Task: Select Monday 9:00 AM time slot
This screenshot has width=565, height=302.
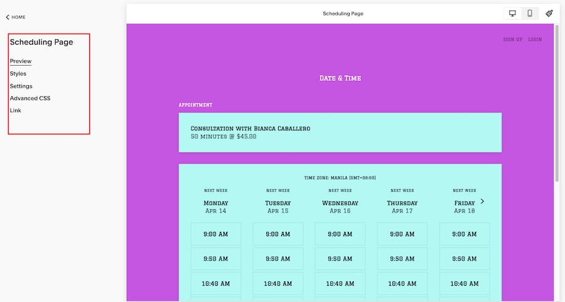Action: [x=215, y=234]
